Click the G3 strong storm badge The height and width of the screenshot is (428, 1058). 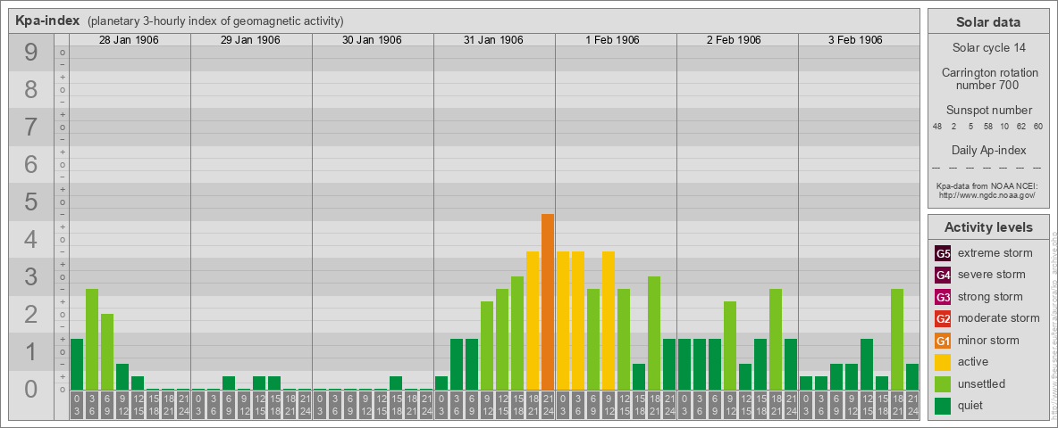(x=943, y=297)
